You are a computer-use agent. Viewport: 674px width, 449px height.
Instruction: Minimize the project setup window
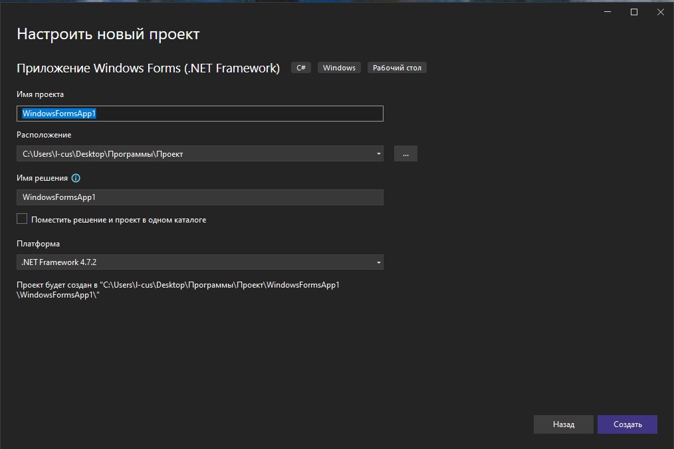pos(606,11)
